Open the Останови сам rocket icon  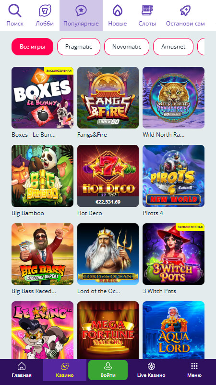click(185, 11)
